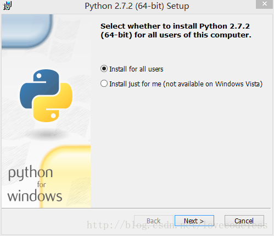Select the Install for all users radio button
Image resolution: width=274 pixels, height=236 pixels.
click(x=104, y=69)
